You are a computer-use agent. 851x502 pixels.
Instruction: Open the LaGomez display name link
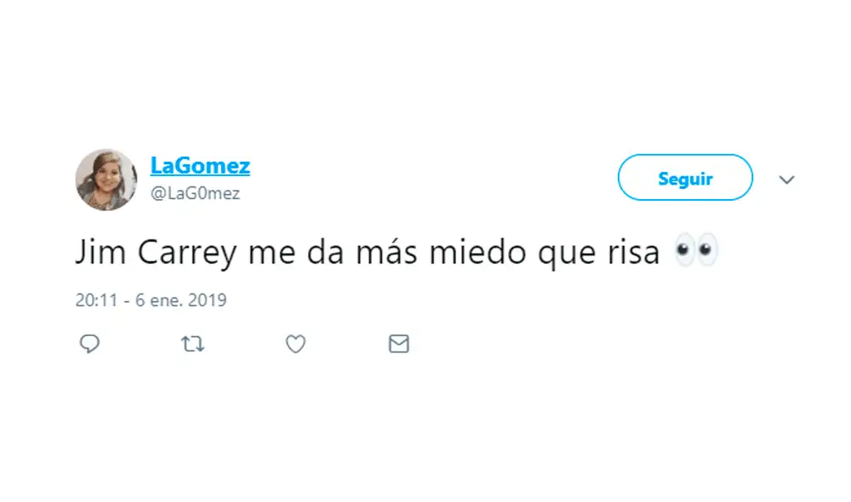tap(200, 165)
